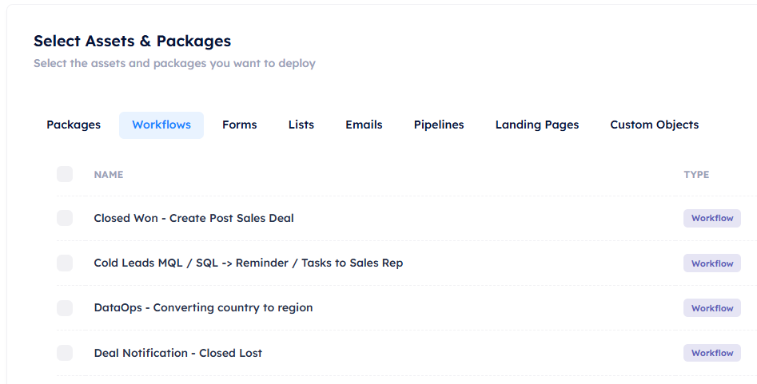
Task: Select the DataOps workflow checkbox
Action: click(x=65, y=307)
